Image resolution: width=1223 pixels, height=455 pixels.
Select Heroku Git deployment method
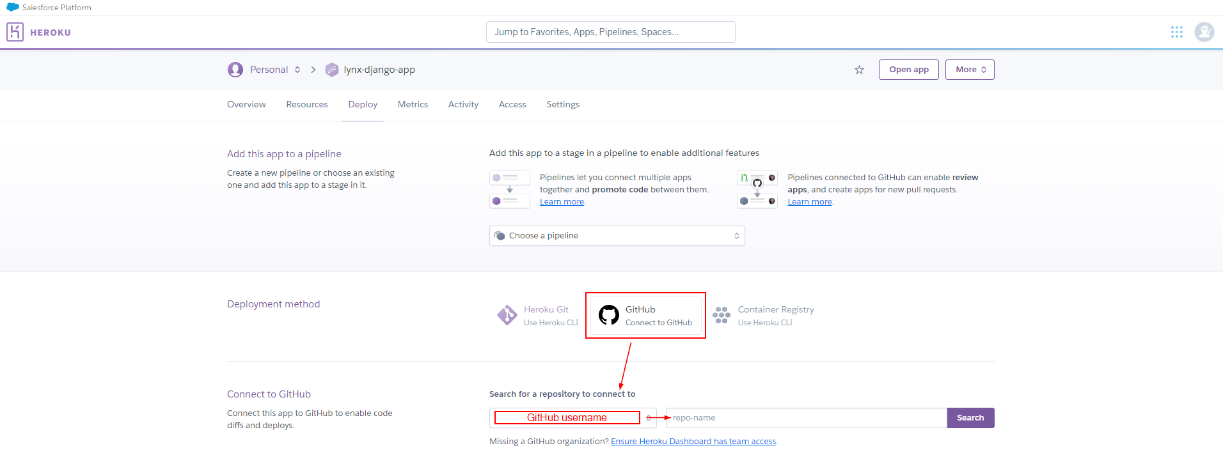538,315
